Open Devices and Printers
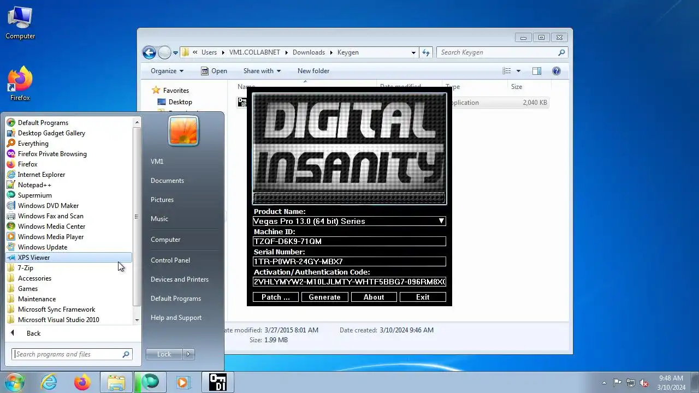 point(180,279)
